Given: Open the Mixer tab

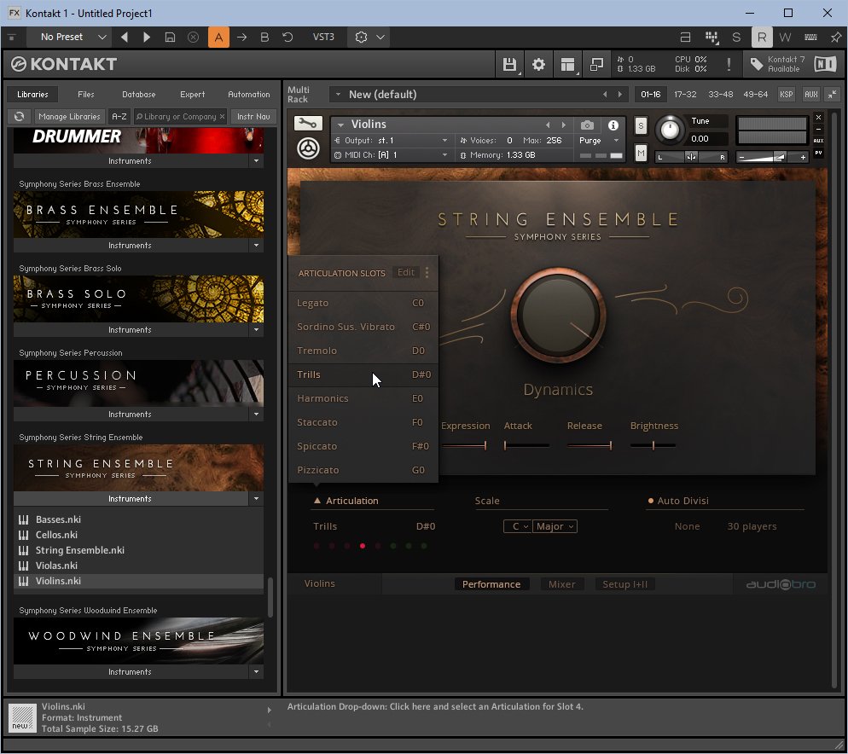Looking at the screenshot, I should pos(561,584).
